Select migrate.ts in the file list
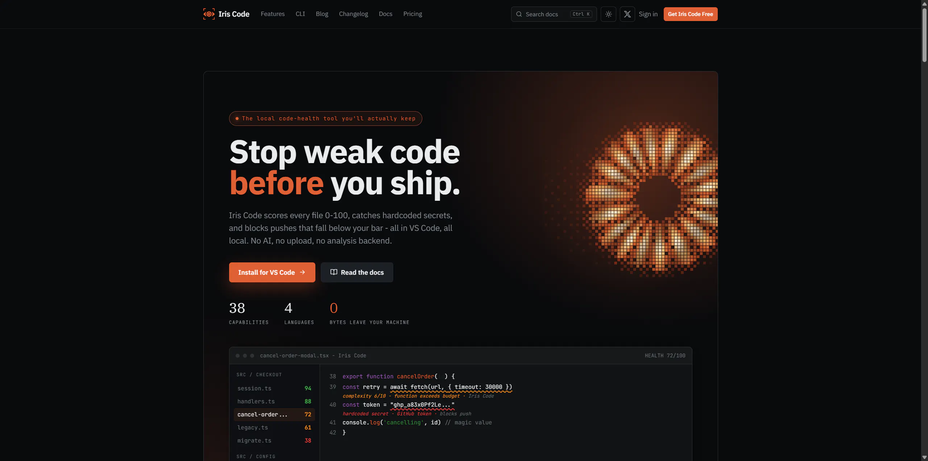Screen dimensions: 928x461 click(274, 440)
